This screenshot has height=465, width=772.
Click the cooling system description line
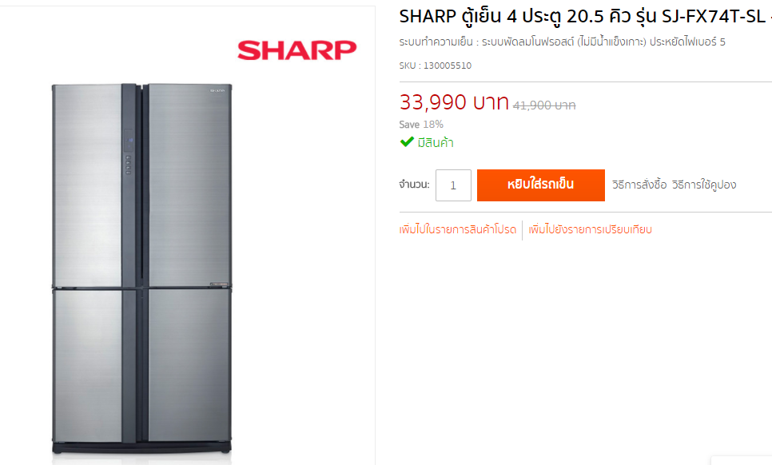[x=563, y=42]
